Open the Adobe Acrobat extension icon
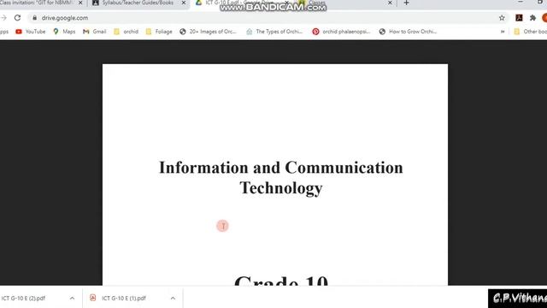 pos(519,18)
